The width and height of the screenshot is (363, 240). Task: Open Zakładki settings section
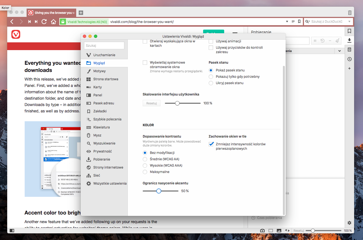click(104, 111)
